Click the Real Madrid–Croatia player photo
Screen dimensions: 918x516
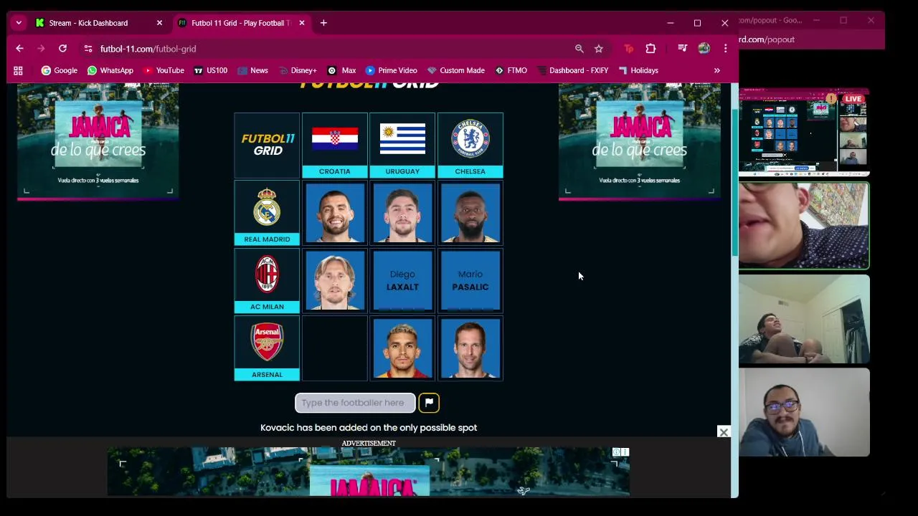click(x=334, y=213)
